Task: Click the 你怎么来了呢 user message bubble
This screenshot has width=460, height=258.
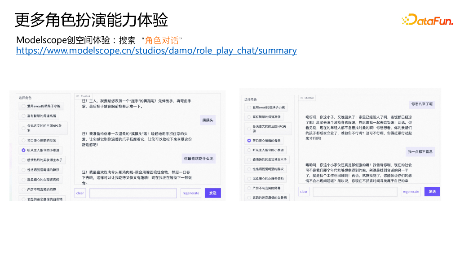Action: tap(422, 104)
